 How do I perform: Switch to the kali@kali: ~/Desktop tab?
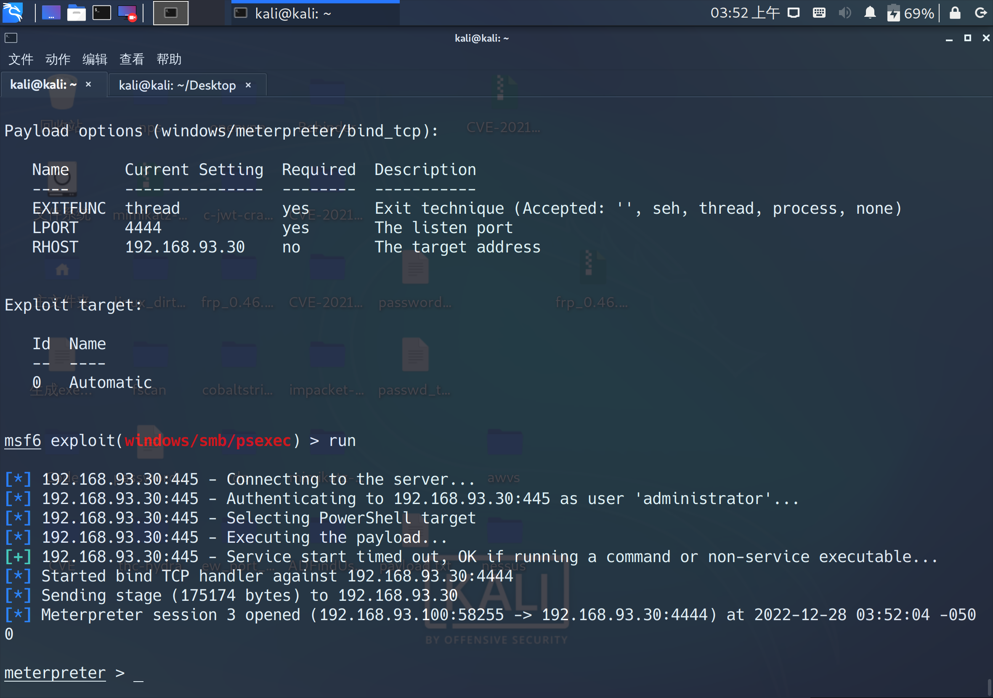click(177, 85)
